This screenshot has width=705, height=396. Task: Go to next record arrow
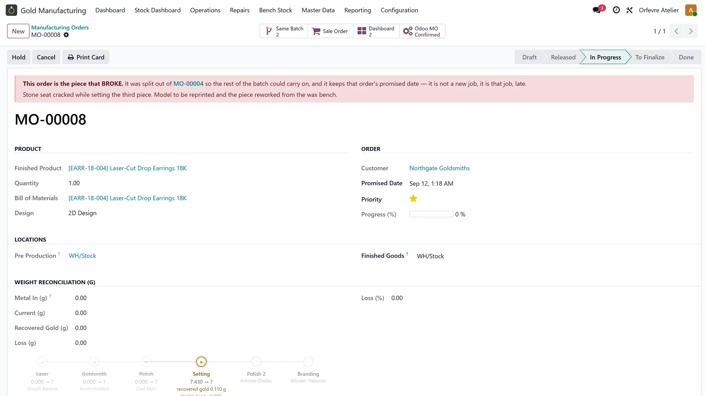coord(690,31)
